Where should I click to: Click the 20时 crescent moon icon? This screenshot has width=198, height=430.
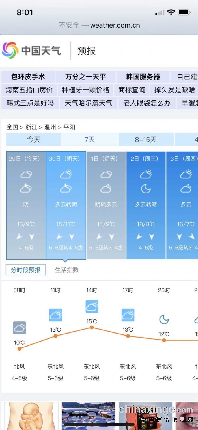pyautogui.click(x=164, y=319)
